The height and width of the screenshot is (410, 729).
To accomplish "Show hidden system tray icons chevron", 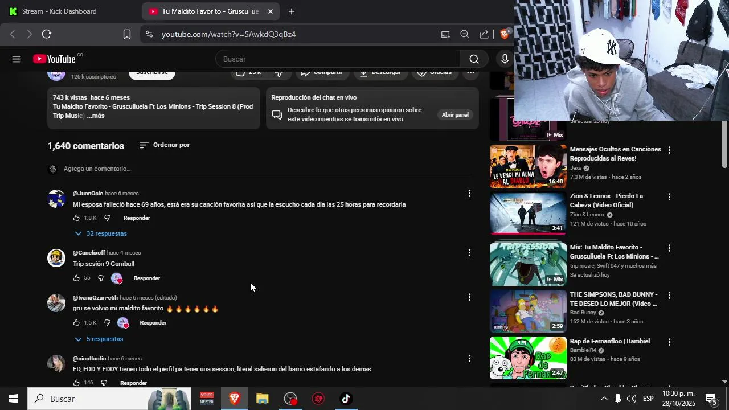I will click(x=604, y=399).
